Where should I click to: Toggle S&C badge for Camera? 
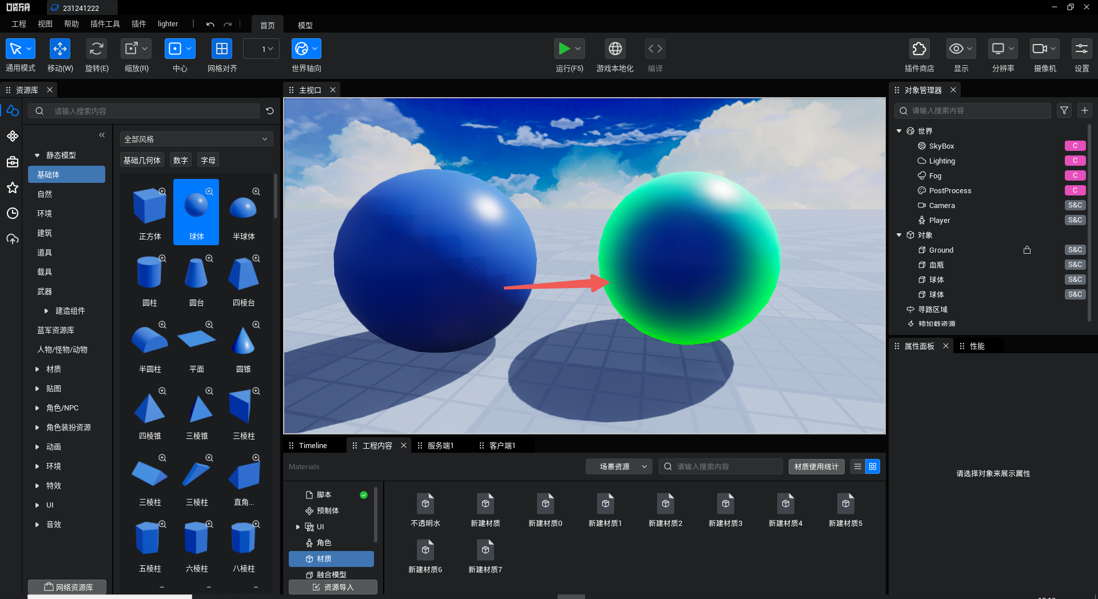pos(1075,205)
